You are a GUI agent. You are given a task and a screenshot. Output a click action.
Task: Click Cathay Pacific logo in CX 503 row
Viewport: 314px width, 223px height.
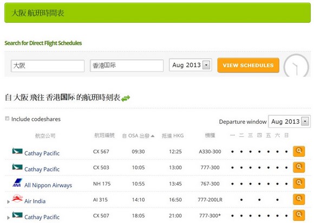(17, 167)
